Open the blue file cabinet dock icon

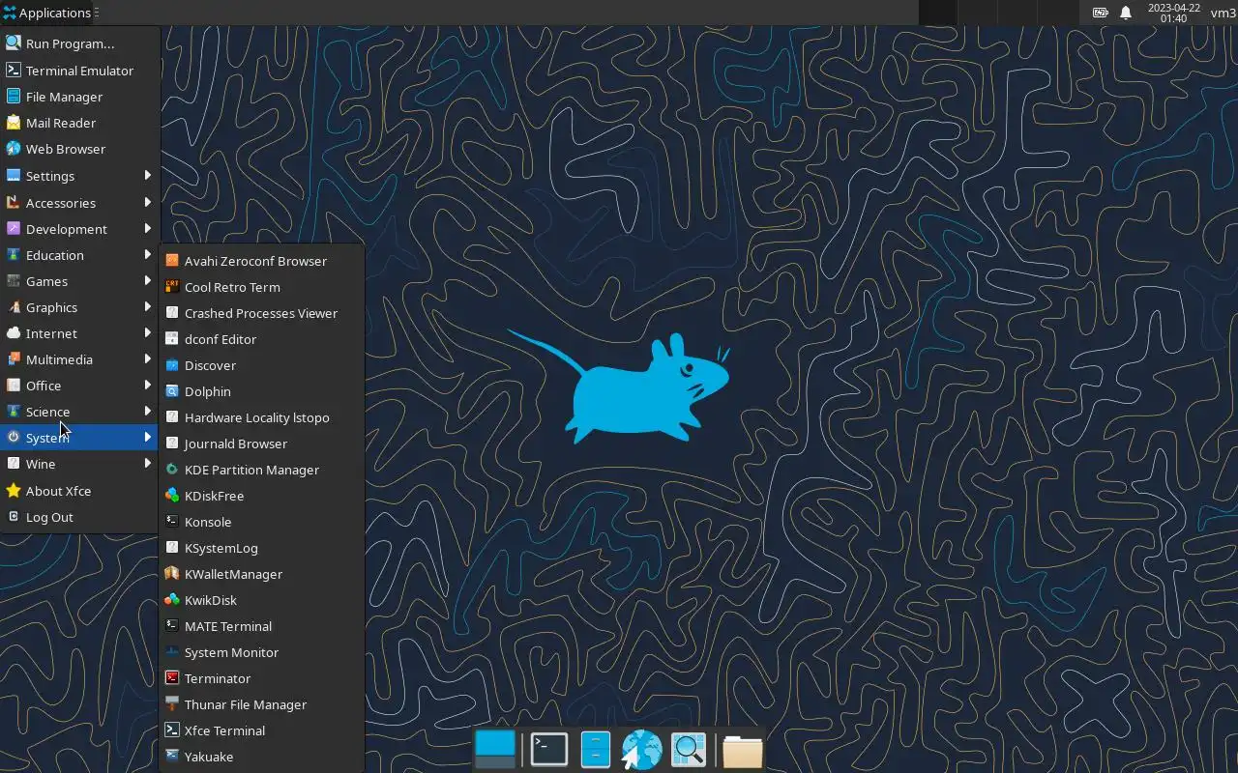[x=595, y=750]
